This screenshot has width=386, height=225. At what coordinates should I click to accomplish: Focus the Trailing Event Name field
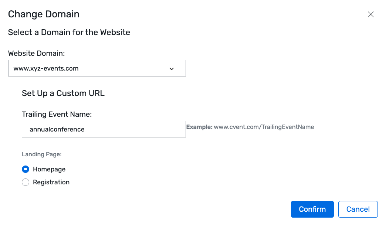pyautogui.click(x=104, y=129)
